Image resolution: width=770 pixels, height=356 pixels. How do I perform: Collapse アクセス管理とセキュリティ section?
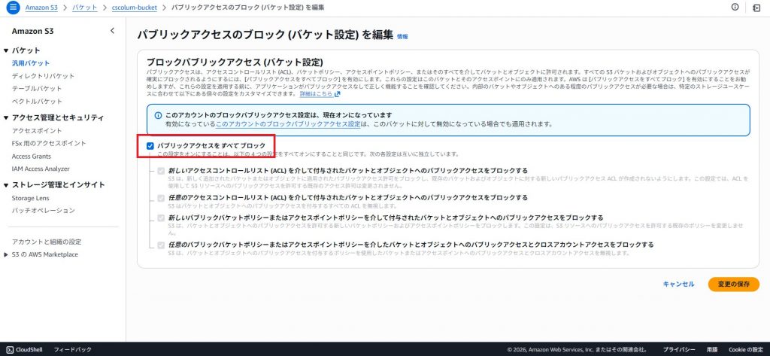[x=6, y=117]
